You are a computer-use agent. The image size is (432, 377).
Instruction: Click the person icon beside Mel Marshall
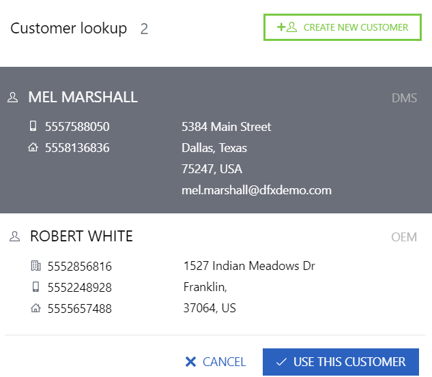click(13, 97)
